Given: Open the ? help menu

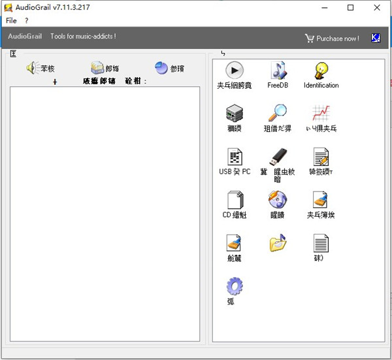Looking at the screenshot, I should [27, 20].
